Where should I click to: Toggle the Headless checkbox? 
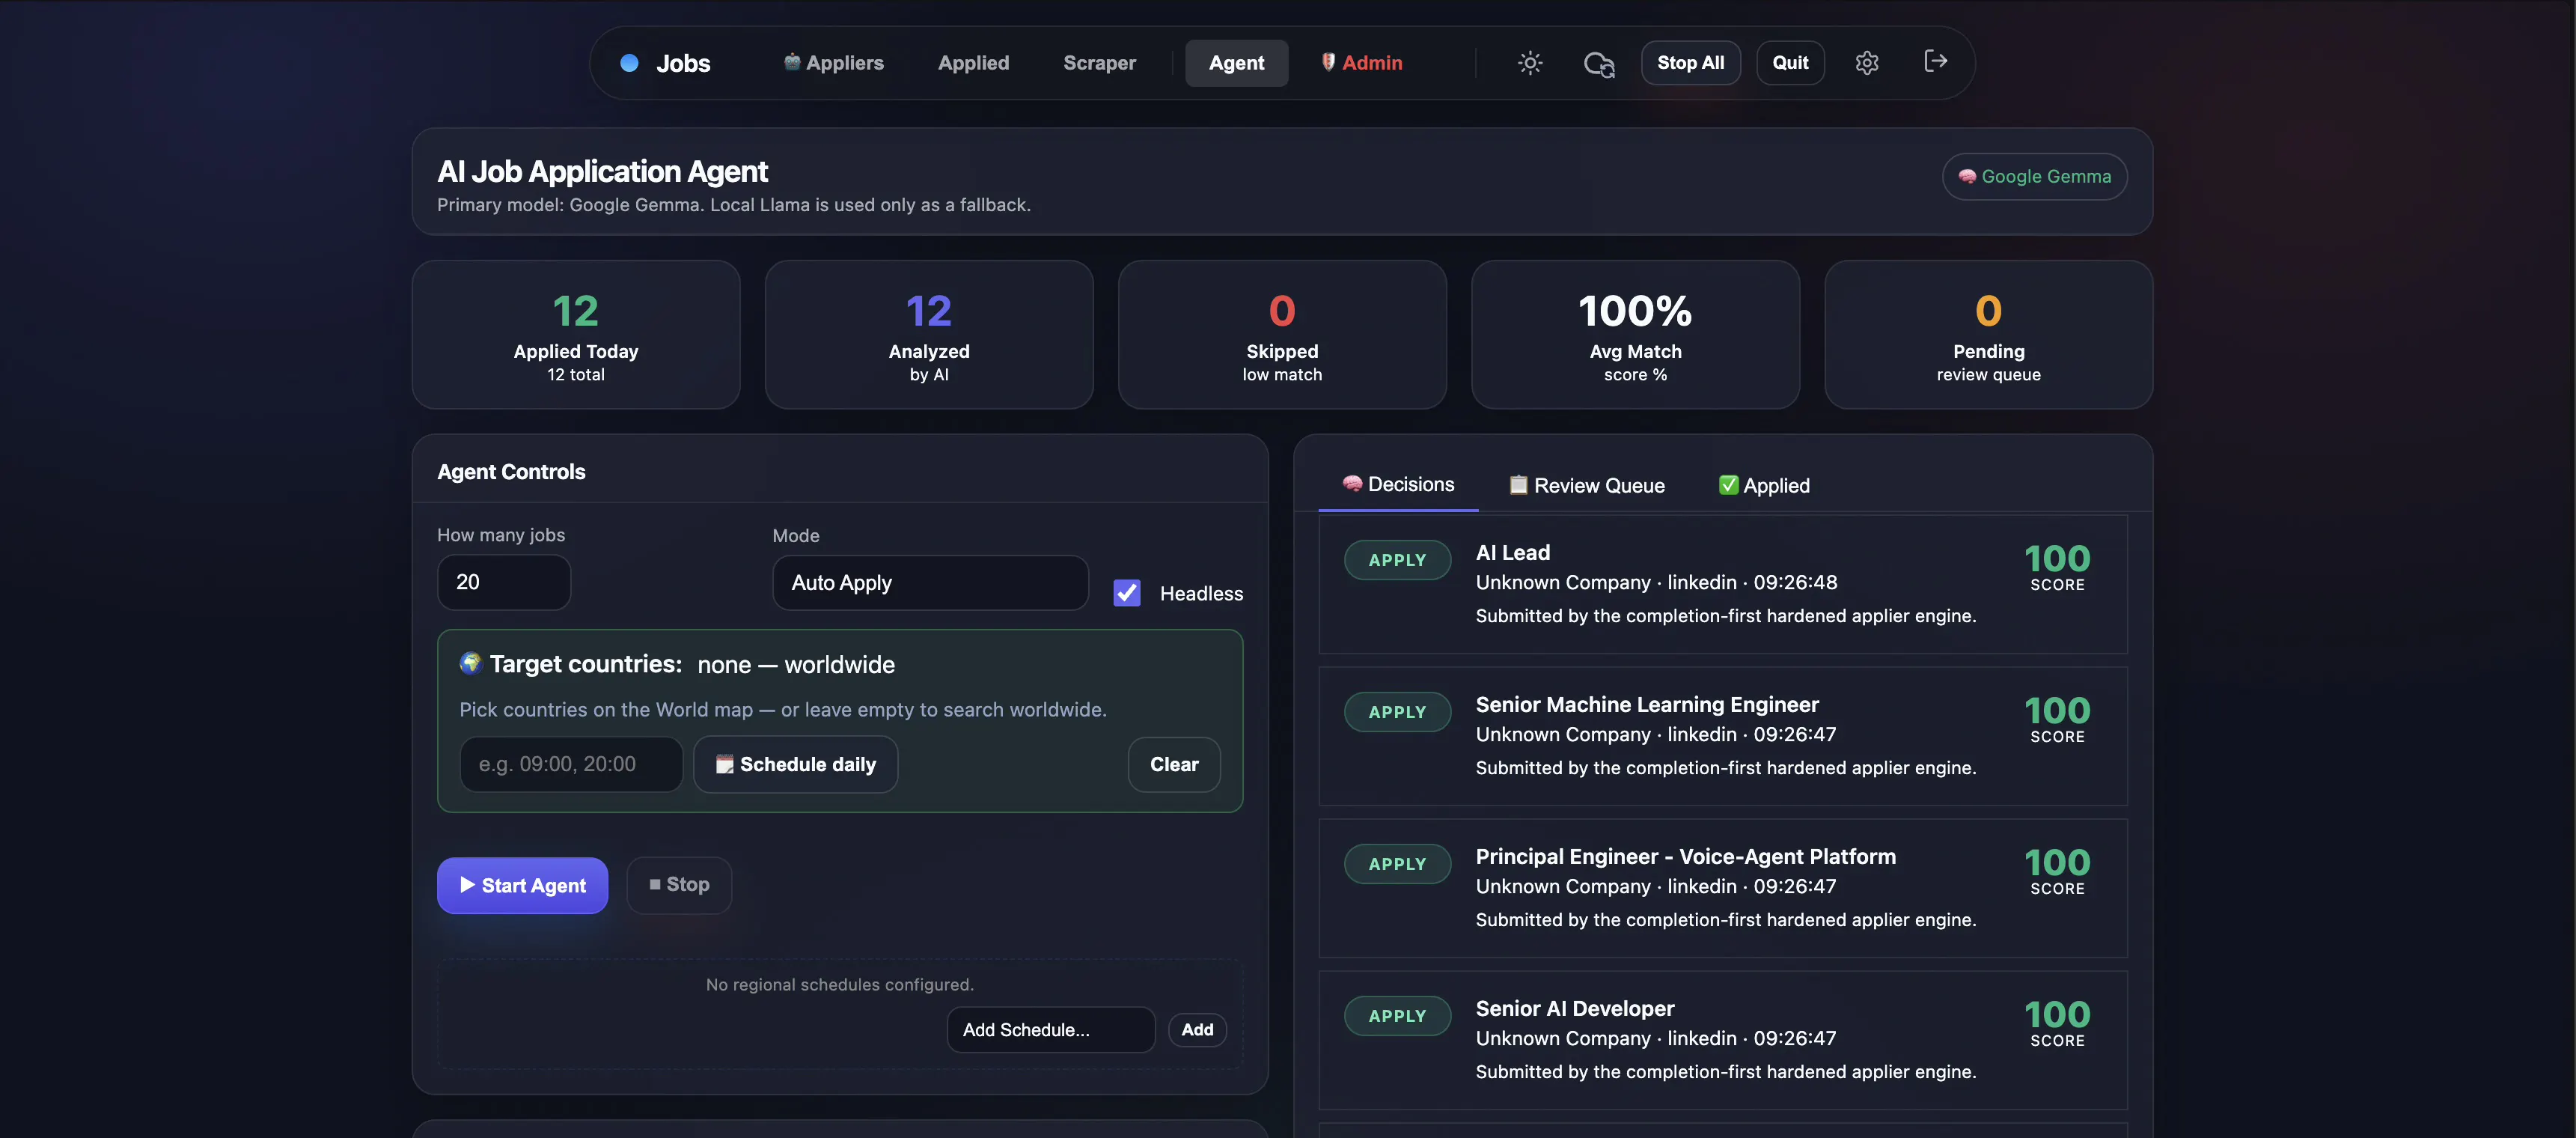1127,593
